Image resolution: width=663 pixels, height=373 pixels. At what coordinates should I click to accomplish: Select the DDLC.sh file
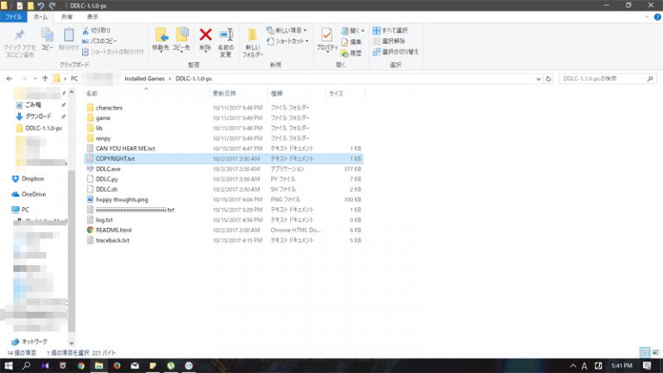click(106, 189)
